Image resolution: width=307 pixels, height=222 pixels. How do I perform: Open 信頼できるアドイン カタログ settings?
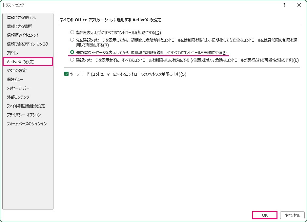28,44
